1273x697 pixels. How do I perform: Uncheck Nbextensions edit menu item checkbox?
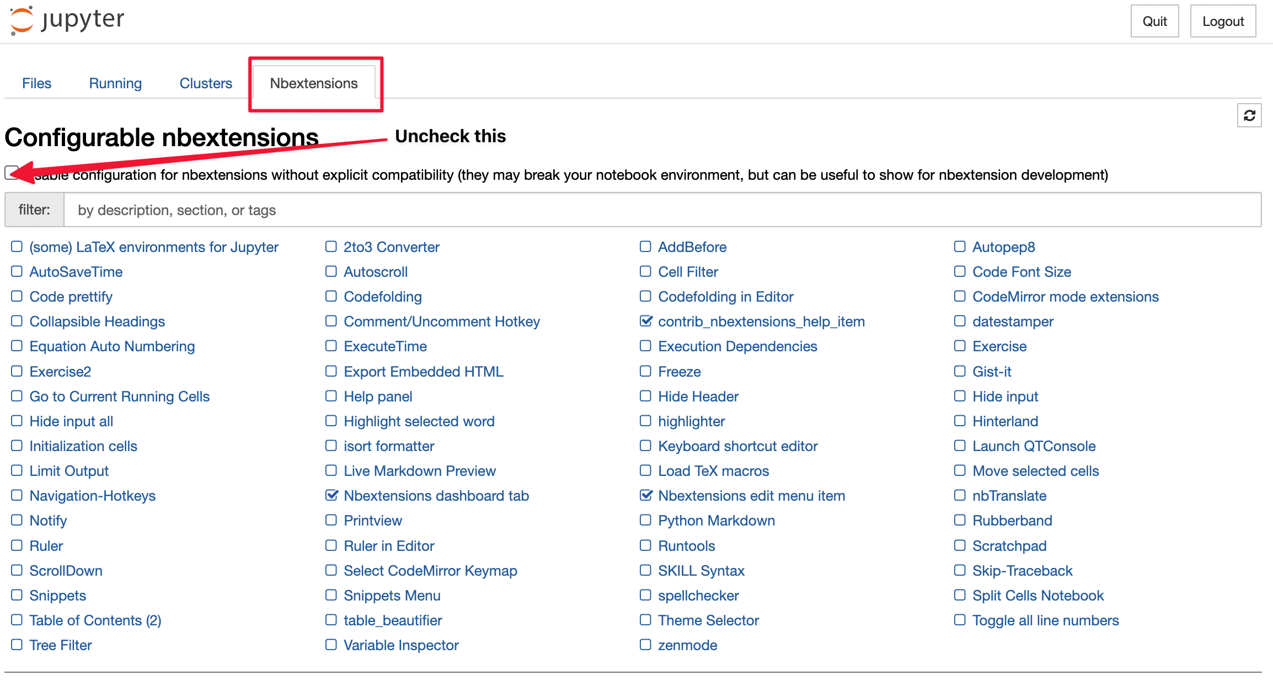(x=646, y=495)
